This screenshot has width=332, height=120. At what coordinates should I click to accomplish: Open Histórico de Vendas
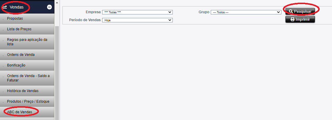point(23,91)
